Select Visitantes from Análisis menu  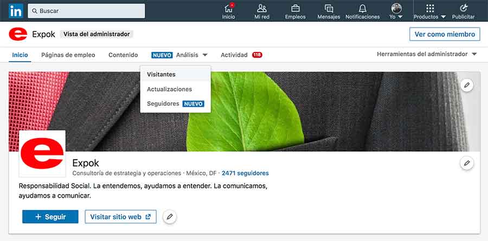coord(161,74)
